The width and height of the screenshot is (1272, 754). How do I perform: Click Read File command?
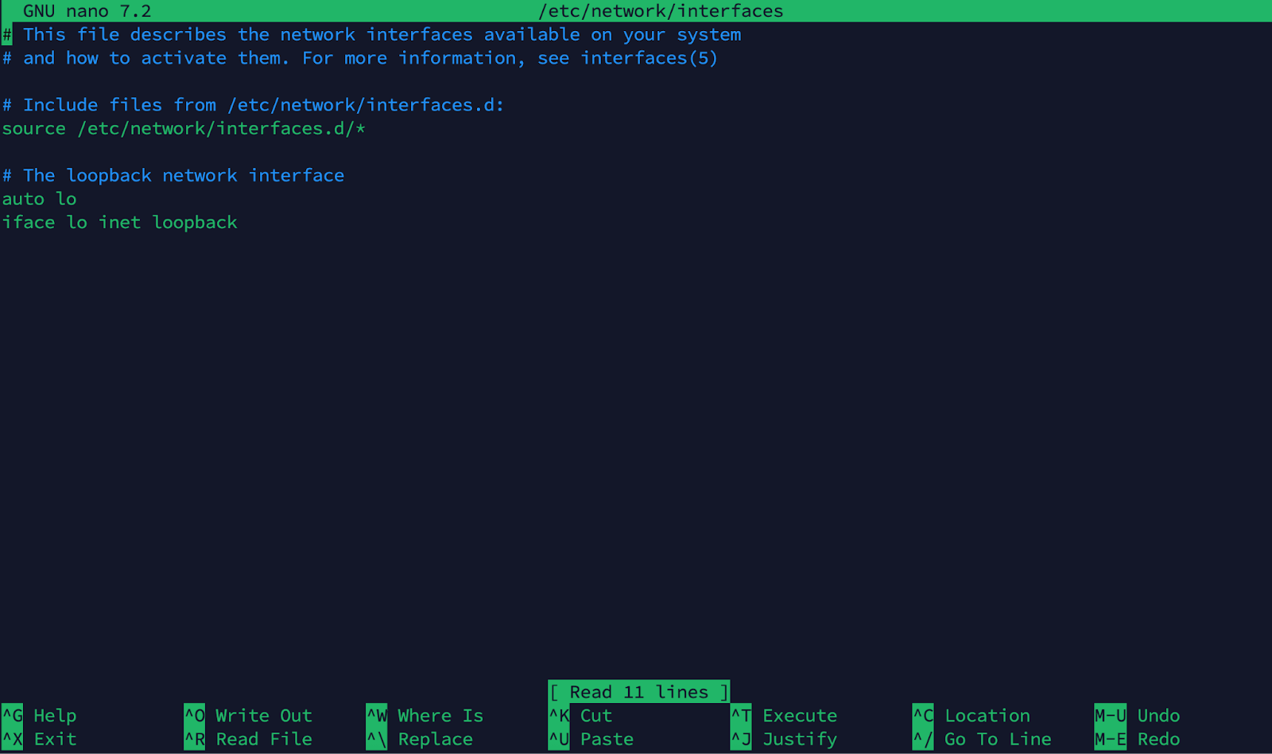[262, 739]
